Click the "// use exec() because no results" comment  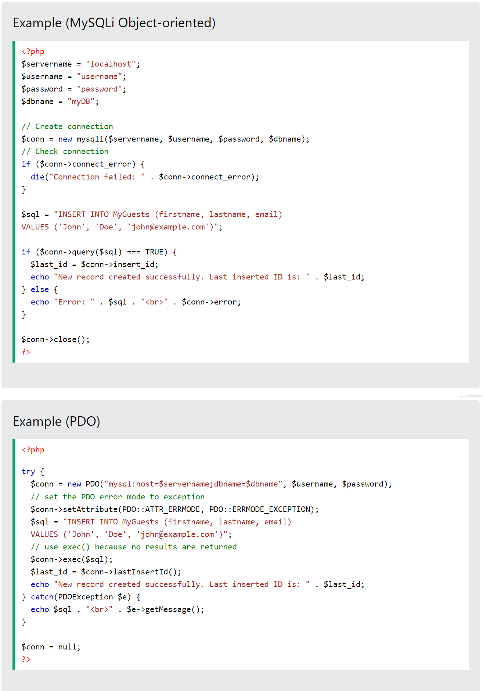tap(134, 547)
